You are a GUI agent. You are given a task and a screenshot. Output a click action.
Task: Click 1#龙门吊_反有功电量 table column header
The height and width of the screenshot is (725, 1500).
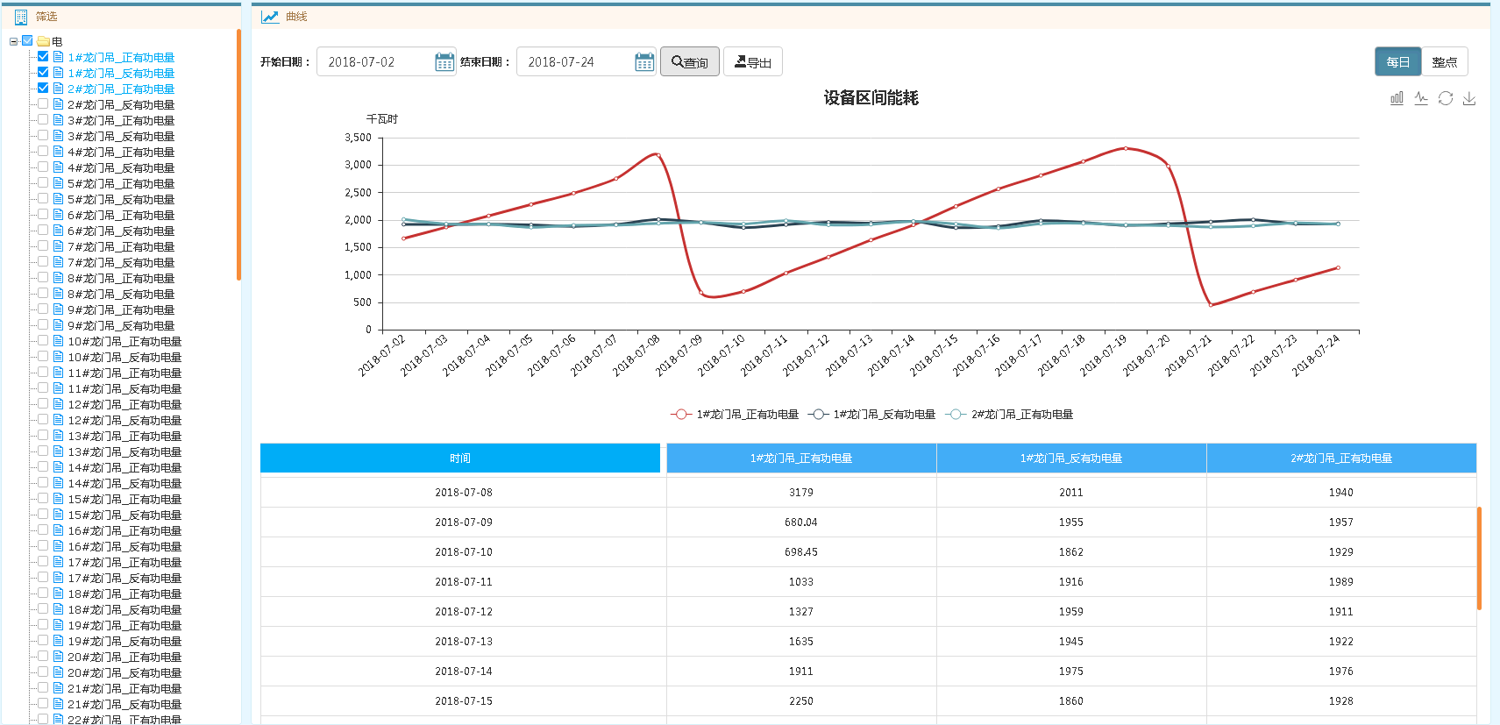coord(1071,458)
